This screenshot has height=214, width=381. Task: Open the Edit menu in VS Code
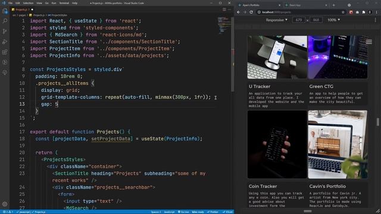point(18,3)
